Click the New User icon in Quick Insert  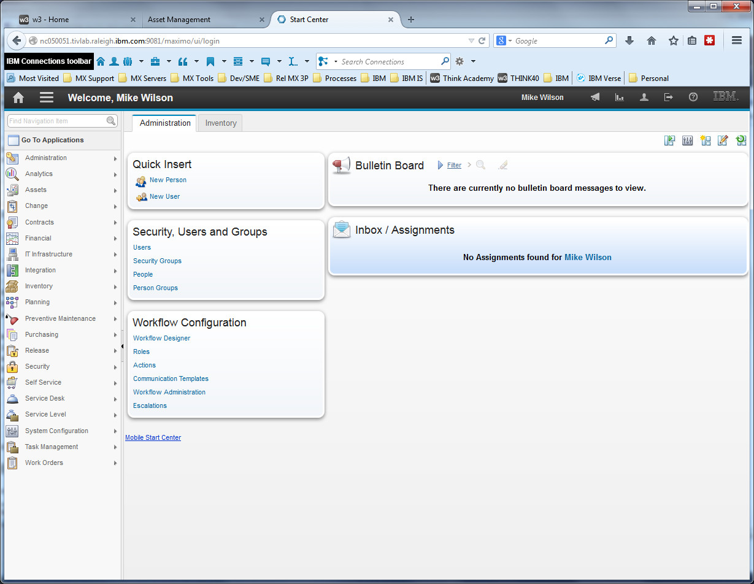(141, 197)
